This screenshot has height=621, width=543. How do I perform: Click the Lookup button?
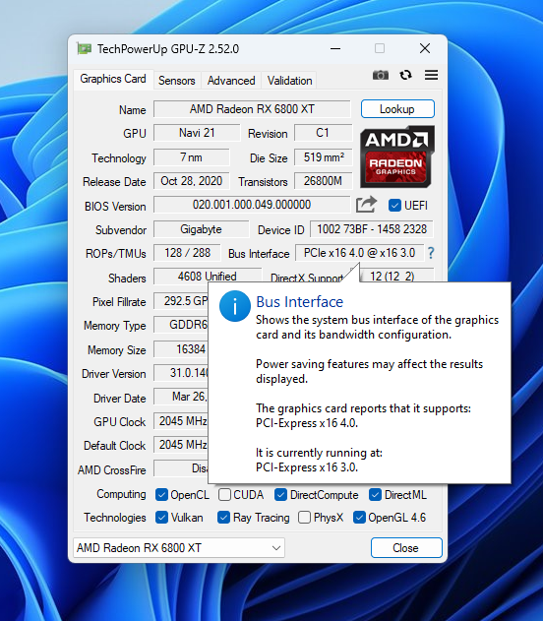click(x=397, y=109)
